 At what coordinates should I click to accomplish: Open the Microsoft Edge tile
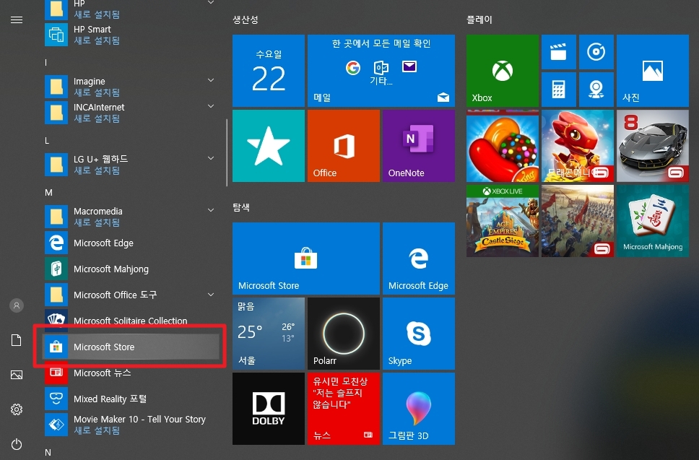click(419, 259)
